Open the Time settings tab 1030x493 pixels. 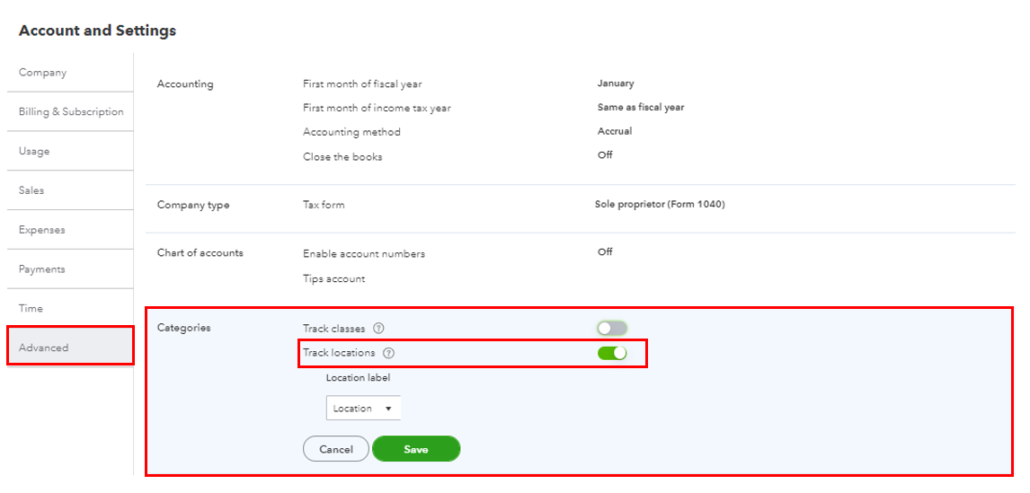pos(31,309)
